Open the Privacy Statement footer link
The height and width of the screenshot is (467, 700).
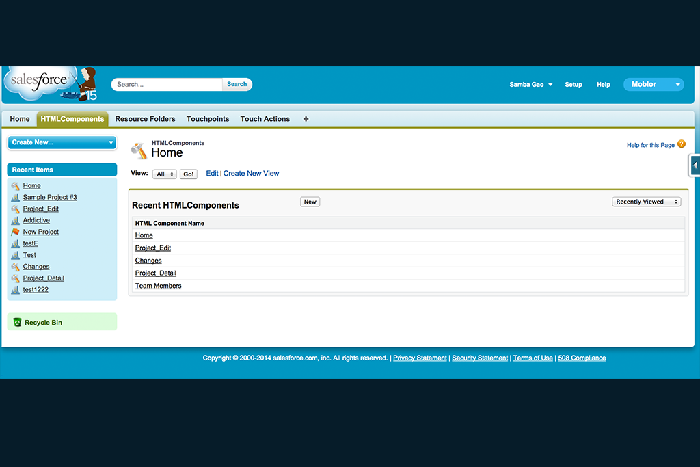(420, 358)
